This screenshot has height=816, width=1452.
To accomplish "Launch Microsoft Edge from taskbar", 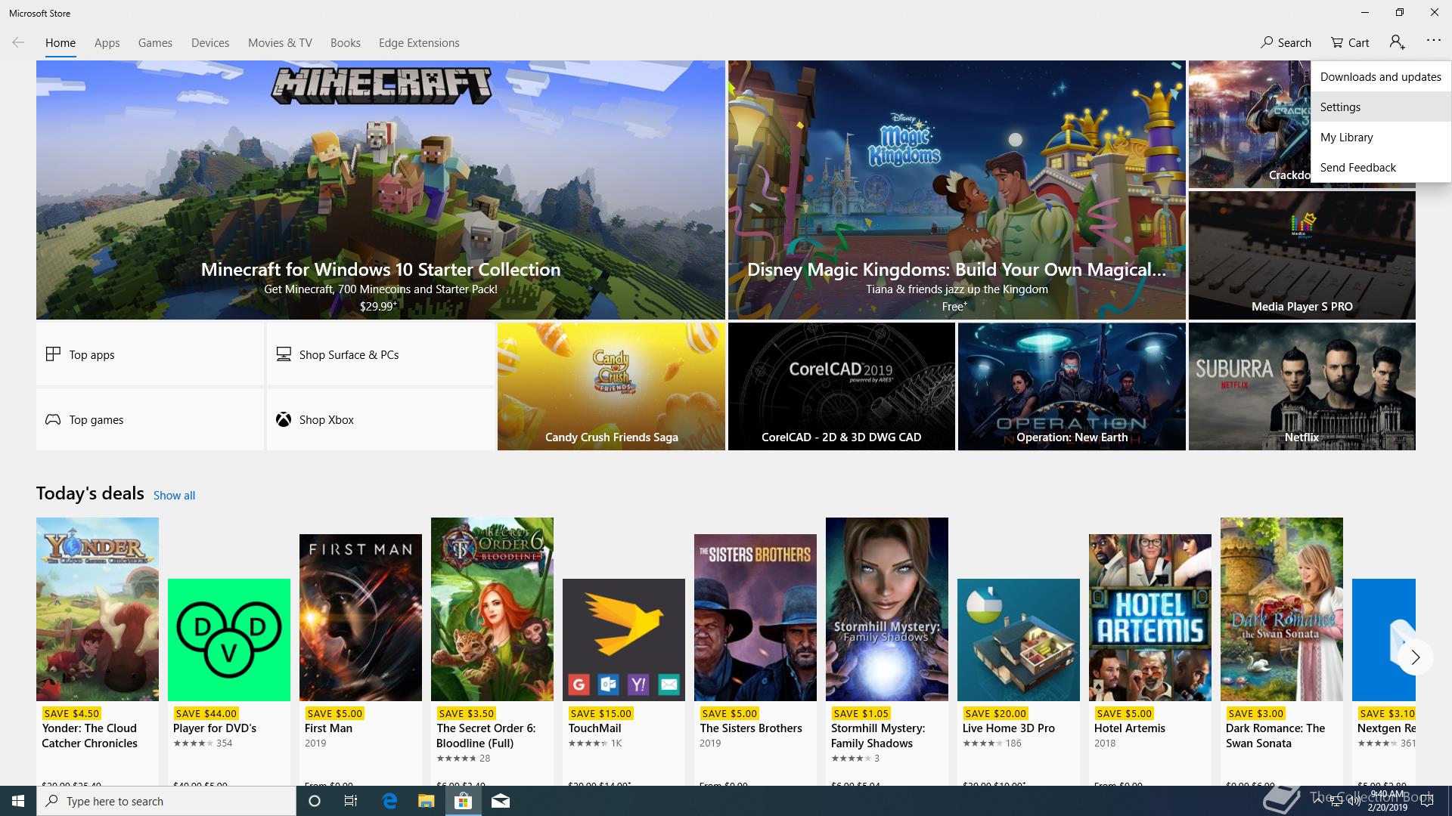I will [389, 801].
